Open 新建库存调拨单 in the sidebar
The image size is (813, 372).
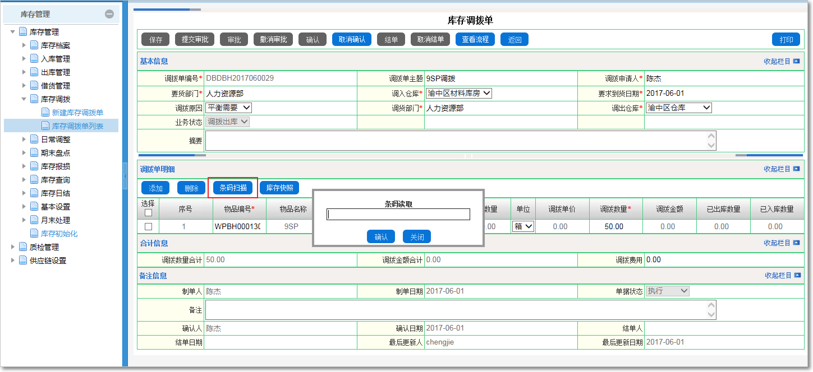(x=77, y=113)
